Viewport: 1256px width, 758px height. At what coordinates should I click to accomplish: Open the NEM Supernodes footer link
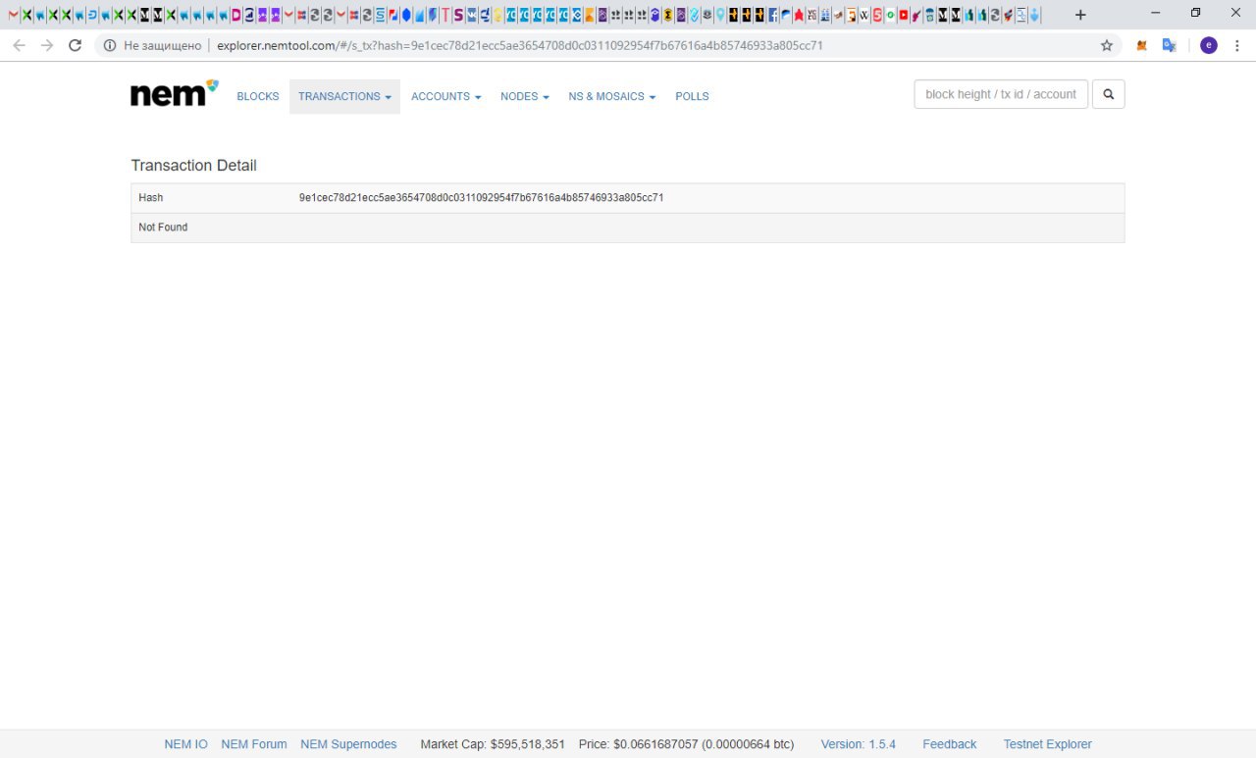[x=348, y=744]
